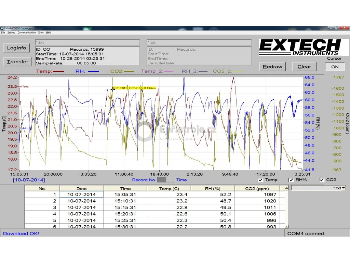The width and height of the screenshot is (350, 263).
Task: Switch the Record No./Time toggle slider
Action: [166, 179]
